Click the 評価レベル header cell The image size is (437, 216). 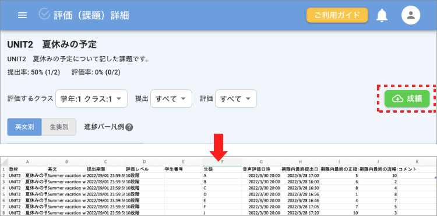click(x=145, y=169)
